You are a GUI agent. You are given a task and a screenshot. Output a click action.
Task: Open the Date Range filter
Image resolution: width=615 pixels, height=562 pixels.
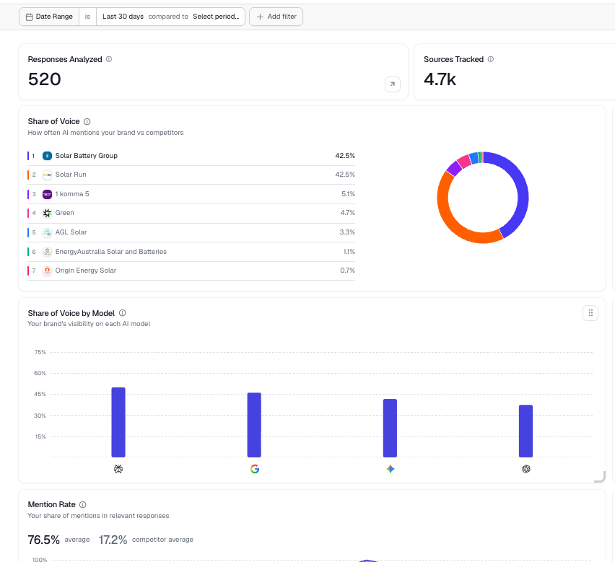point(49,17)
